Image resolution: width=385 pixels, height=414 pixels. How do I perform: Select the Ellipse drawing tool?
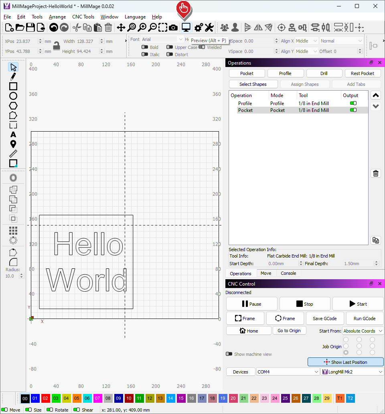(13, 96)
